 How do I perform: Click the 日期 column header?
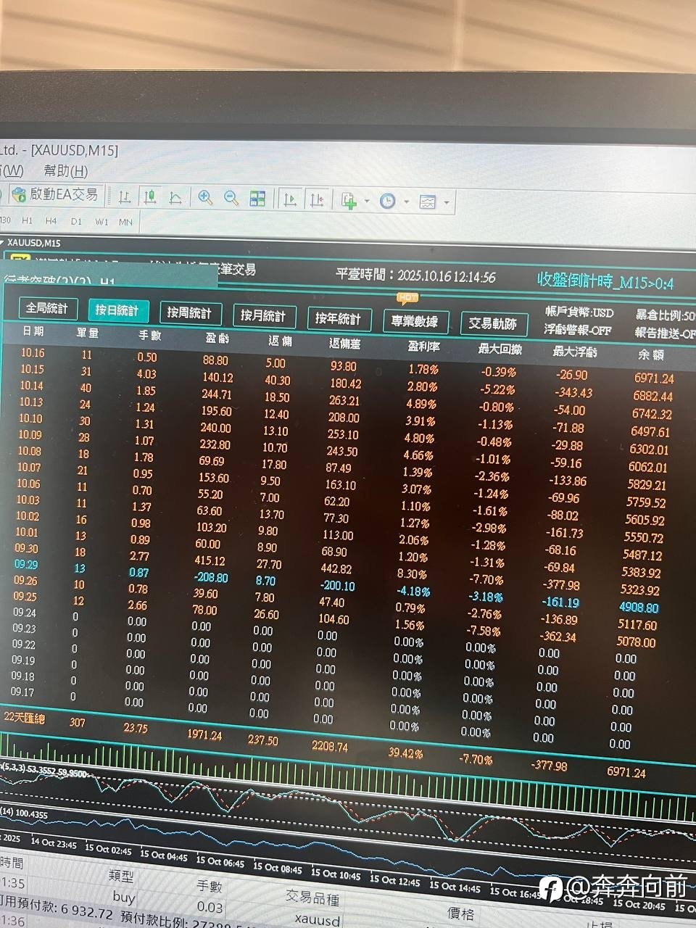point(33,331)
